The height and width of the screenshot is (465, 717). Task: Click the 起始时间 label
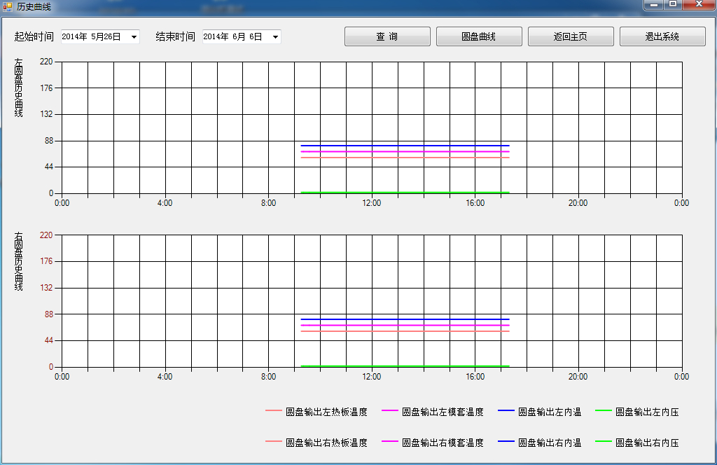pyautogui.click(x=34, y=37)
